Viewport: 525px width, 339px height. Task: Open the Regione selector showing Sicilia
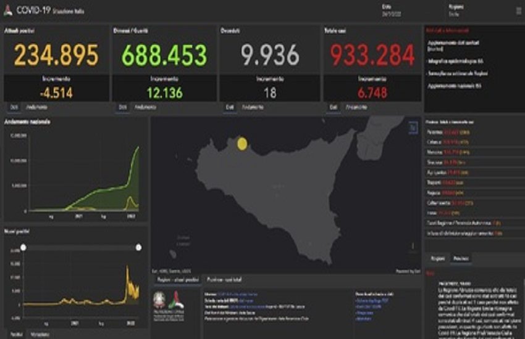(x=457, y=10)
